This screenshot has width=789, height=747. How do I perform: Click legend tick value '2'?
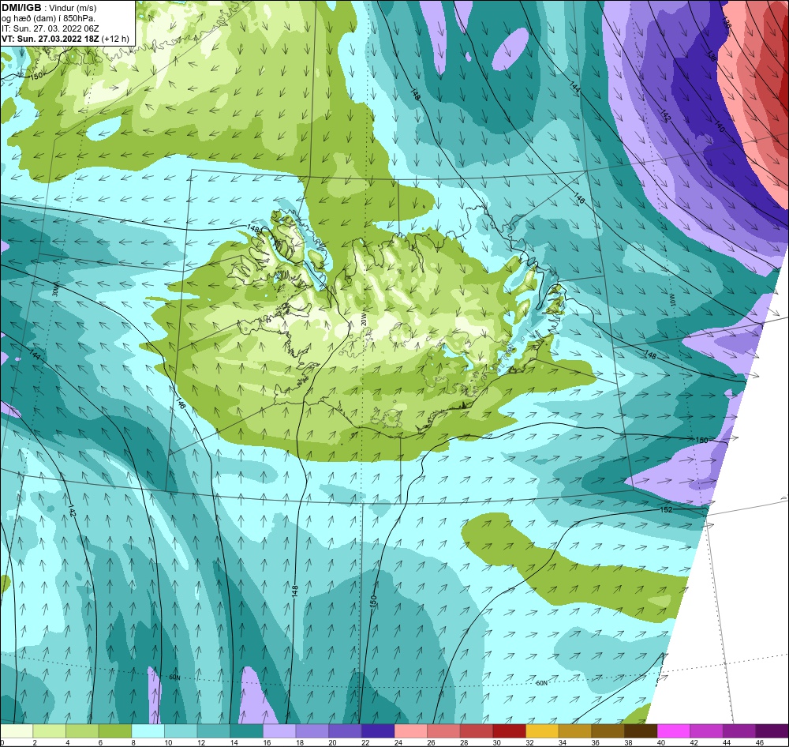click(x=34, y=742)
